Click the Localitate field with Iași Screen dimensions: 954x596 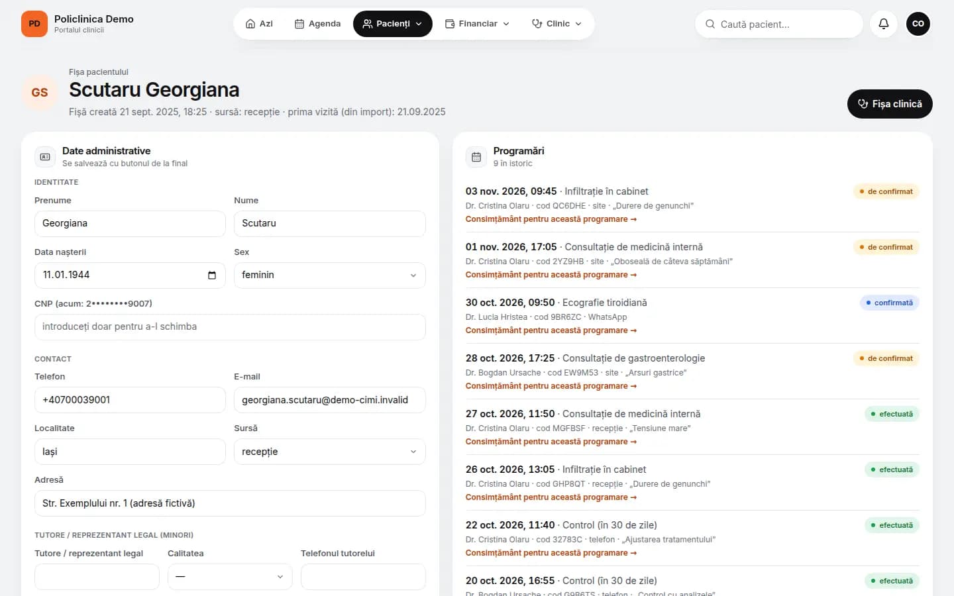(x=130, y=452)
